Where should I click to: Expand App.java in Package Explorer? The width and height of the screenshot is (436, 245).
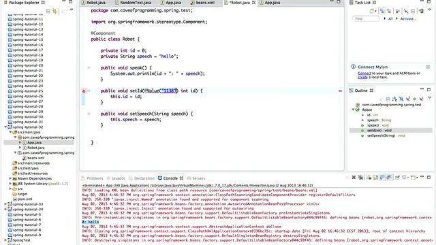(x=20, y=142)
